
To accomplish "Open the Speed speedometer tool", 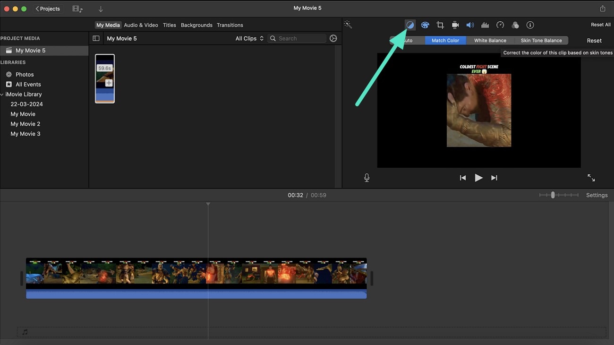I will 500,25.
